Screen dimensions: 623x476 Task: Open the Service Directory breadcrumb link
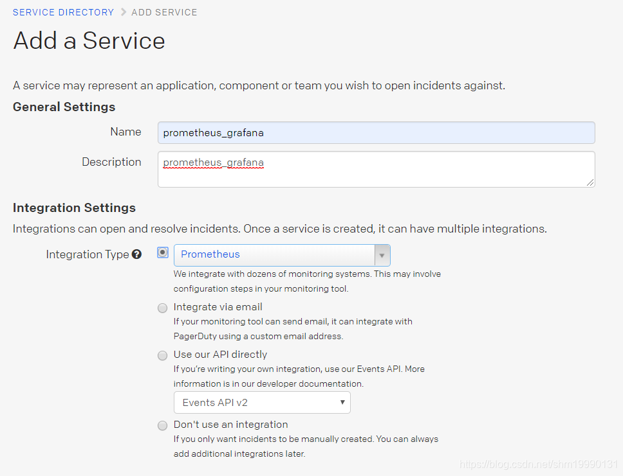63,12
